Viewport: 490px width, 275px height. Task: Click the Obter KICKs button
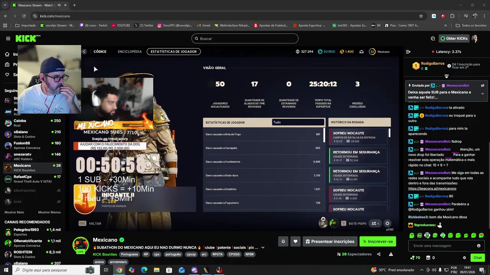point(454,39)
